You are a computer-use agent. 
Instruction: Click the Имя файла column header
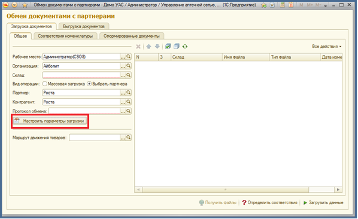click(x=246, y=57)
